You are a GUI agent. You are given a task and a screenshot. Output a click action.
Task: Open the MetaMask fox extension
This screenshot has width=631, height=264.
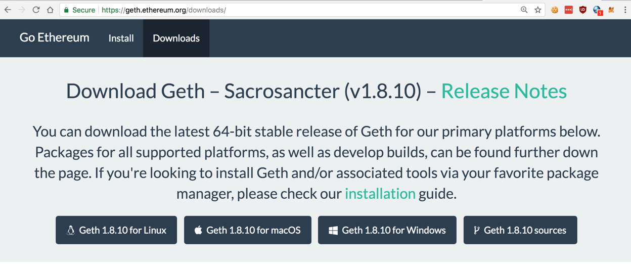611,10
